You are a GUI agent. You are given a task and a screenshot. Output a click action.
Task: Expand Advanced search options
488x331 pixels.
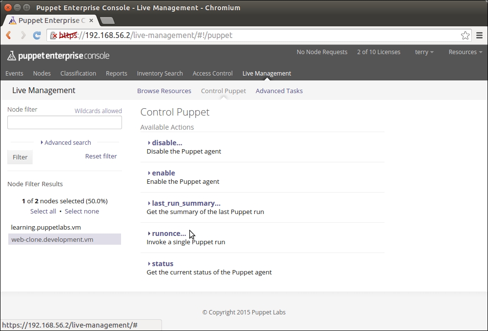tap(67, 143)
